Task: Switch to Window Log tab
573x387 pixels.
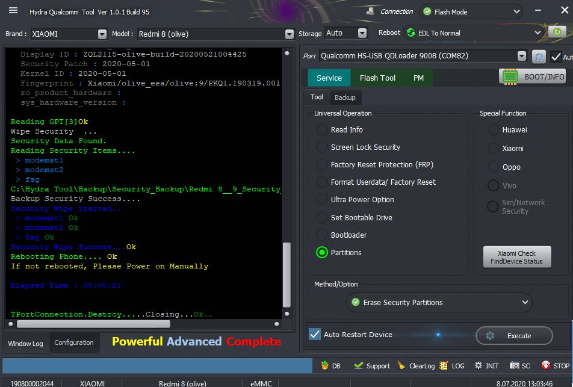Action: pyautogui.click(x=25, y=344)
